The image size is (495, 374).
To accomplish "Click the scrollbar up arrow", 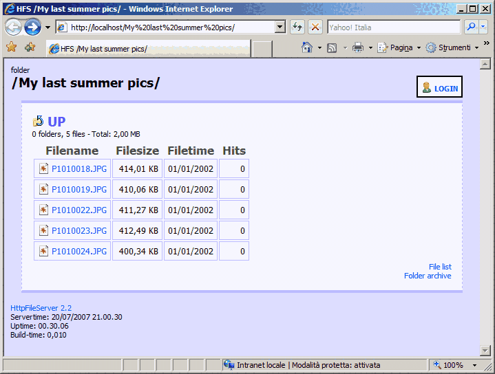I will click(x=485, y=65).
